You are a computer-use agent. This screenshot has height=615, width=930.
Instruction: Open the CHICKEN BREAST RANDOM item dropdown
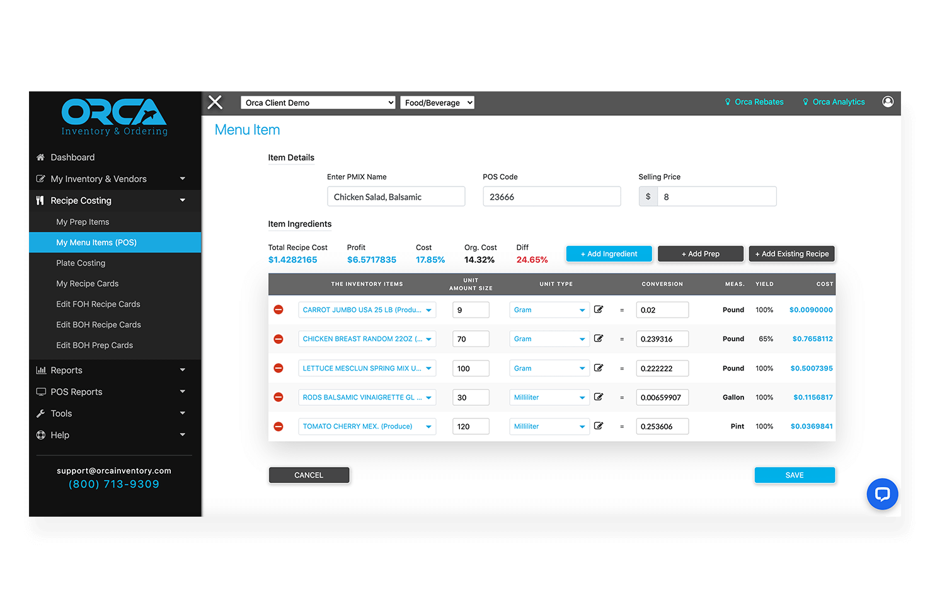pos(367,339)
